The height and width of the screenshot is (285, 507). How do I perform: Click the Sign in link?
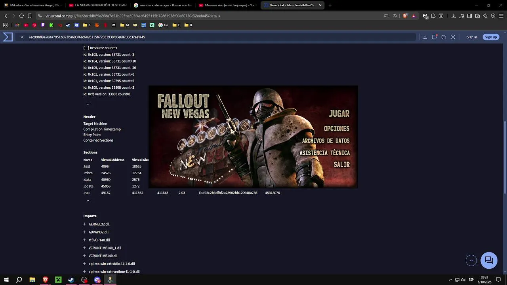(472, 37)
